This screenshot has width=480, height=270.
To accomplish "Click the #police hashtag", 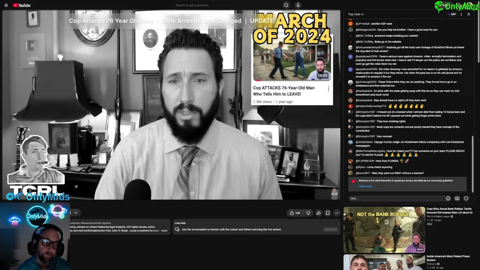I will [x=106, y=223].
